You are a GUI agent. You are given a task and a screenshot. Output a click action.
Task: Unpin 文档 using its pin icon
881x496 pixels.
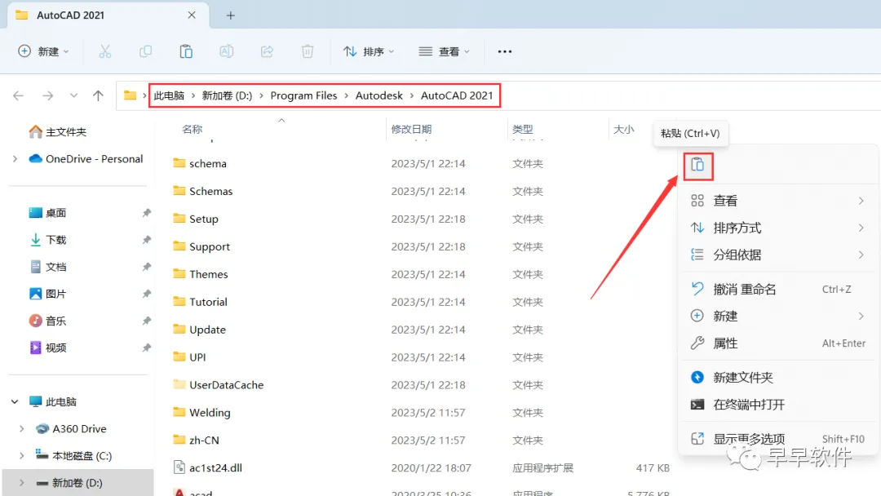147,267
